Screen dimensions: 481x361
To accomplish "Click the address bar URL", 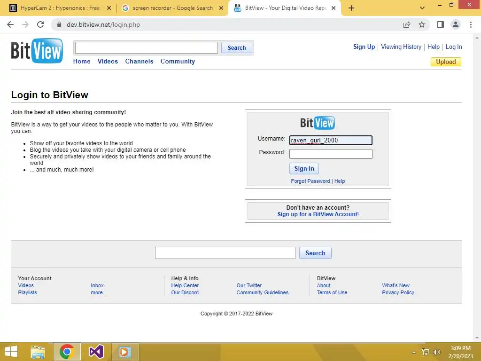I will pyautogui.click(x=103, y=24).
